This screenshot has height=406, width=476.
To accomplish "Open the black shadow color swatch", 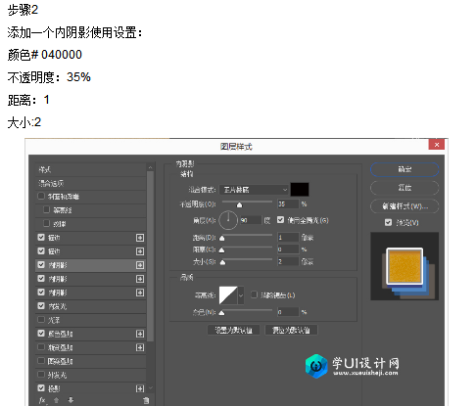I will (300, 190).
